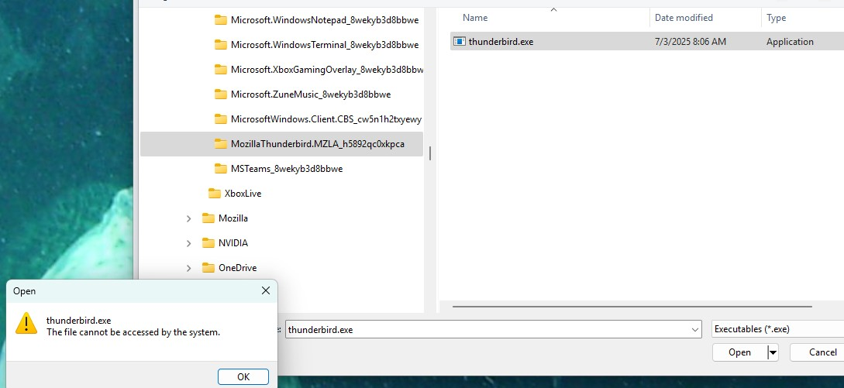Select the OneDrive folder name

click(x=237, y=267)
